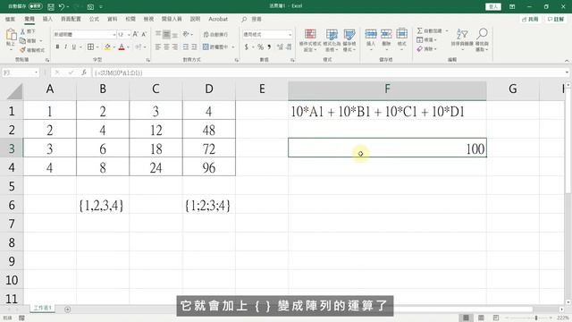Open the AutoSum dropdown arrow

pyautogui.click(x=447, y=31)
